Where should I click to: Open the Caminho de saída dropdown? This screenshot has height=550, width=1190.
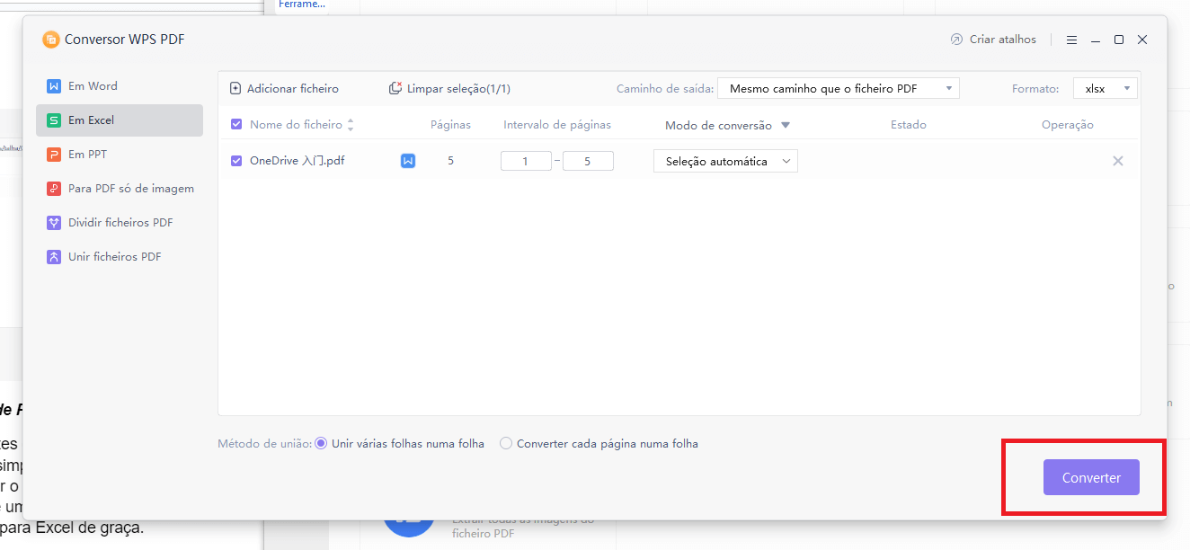tap(837, 88)
